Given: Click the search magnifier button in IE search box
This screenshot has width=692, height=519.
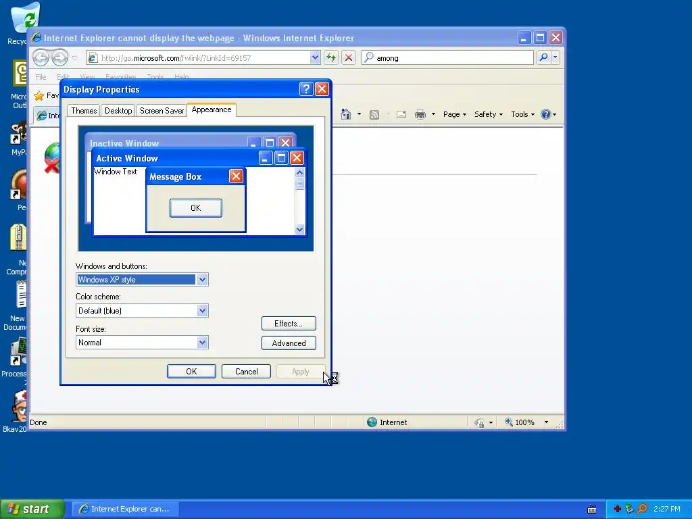Looking at the screenshot, I should 544,57.
